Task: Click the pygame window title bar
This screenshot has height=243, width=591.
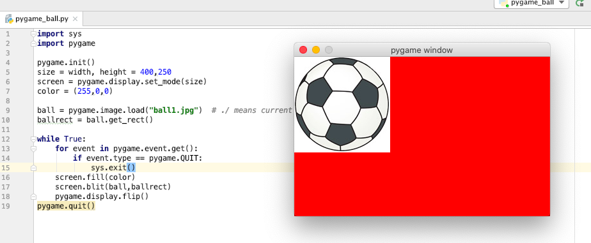Action: pyautogui.click(x=422, y=50)
